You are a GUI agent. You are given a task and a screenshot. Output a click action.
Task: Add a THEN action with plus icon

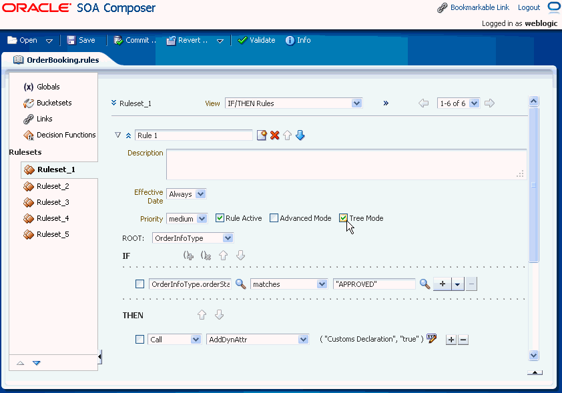click(x=451, y=340)
